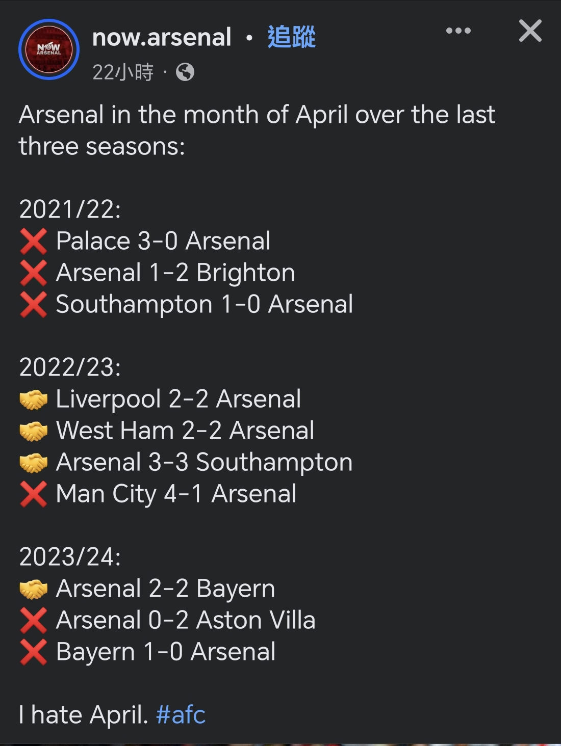Click the 22小時 post timestamp
561x746 pixels.
123,72
